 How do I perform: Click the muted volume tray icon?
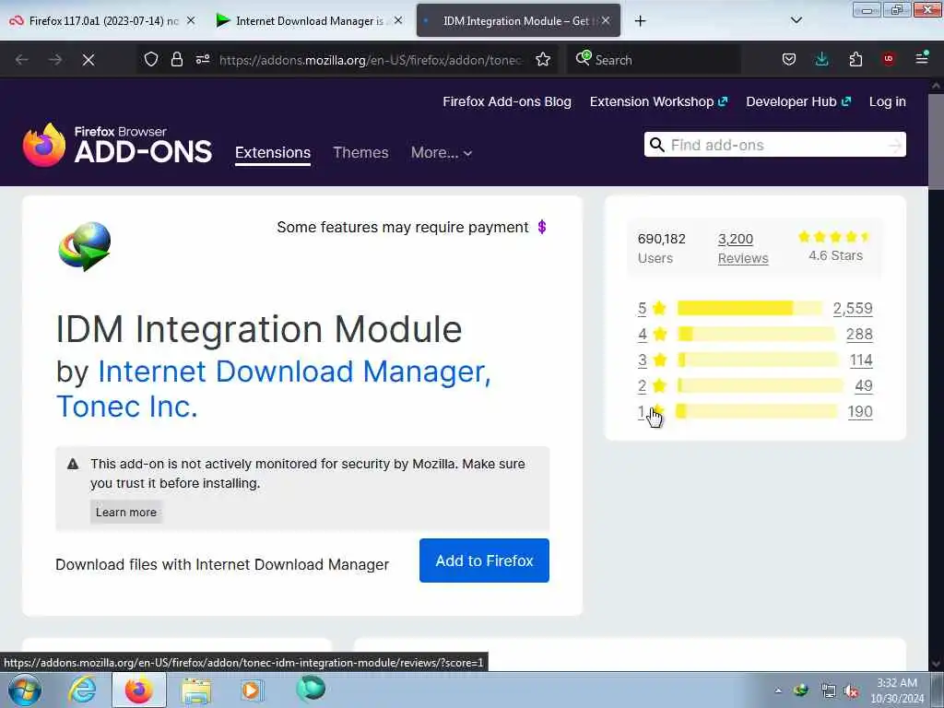tap(851, 691)
